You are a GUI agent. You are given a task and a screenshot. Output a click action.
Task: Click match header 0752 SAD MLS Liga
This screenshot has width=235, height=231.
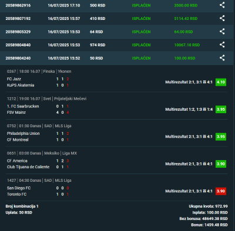click(x=39, y=126)
